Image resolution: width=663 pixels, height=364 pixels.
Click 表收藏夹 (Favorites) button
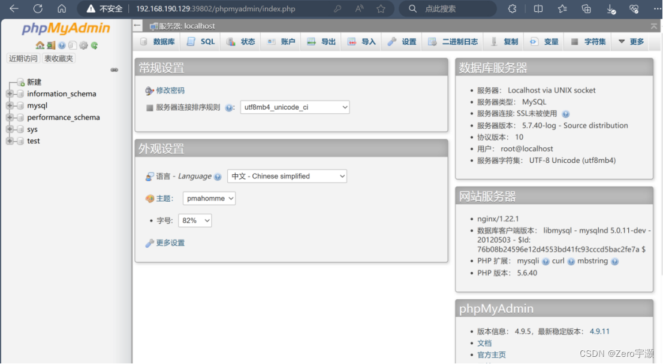coord(59,58)
